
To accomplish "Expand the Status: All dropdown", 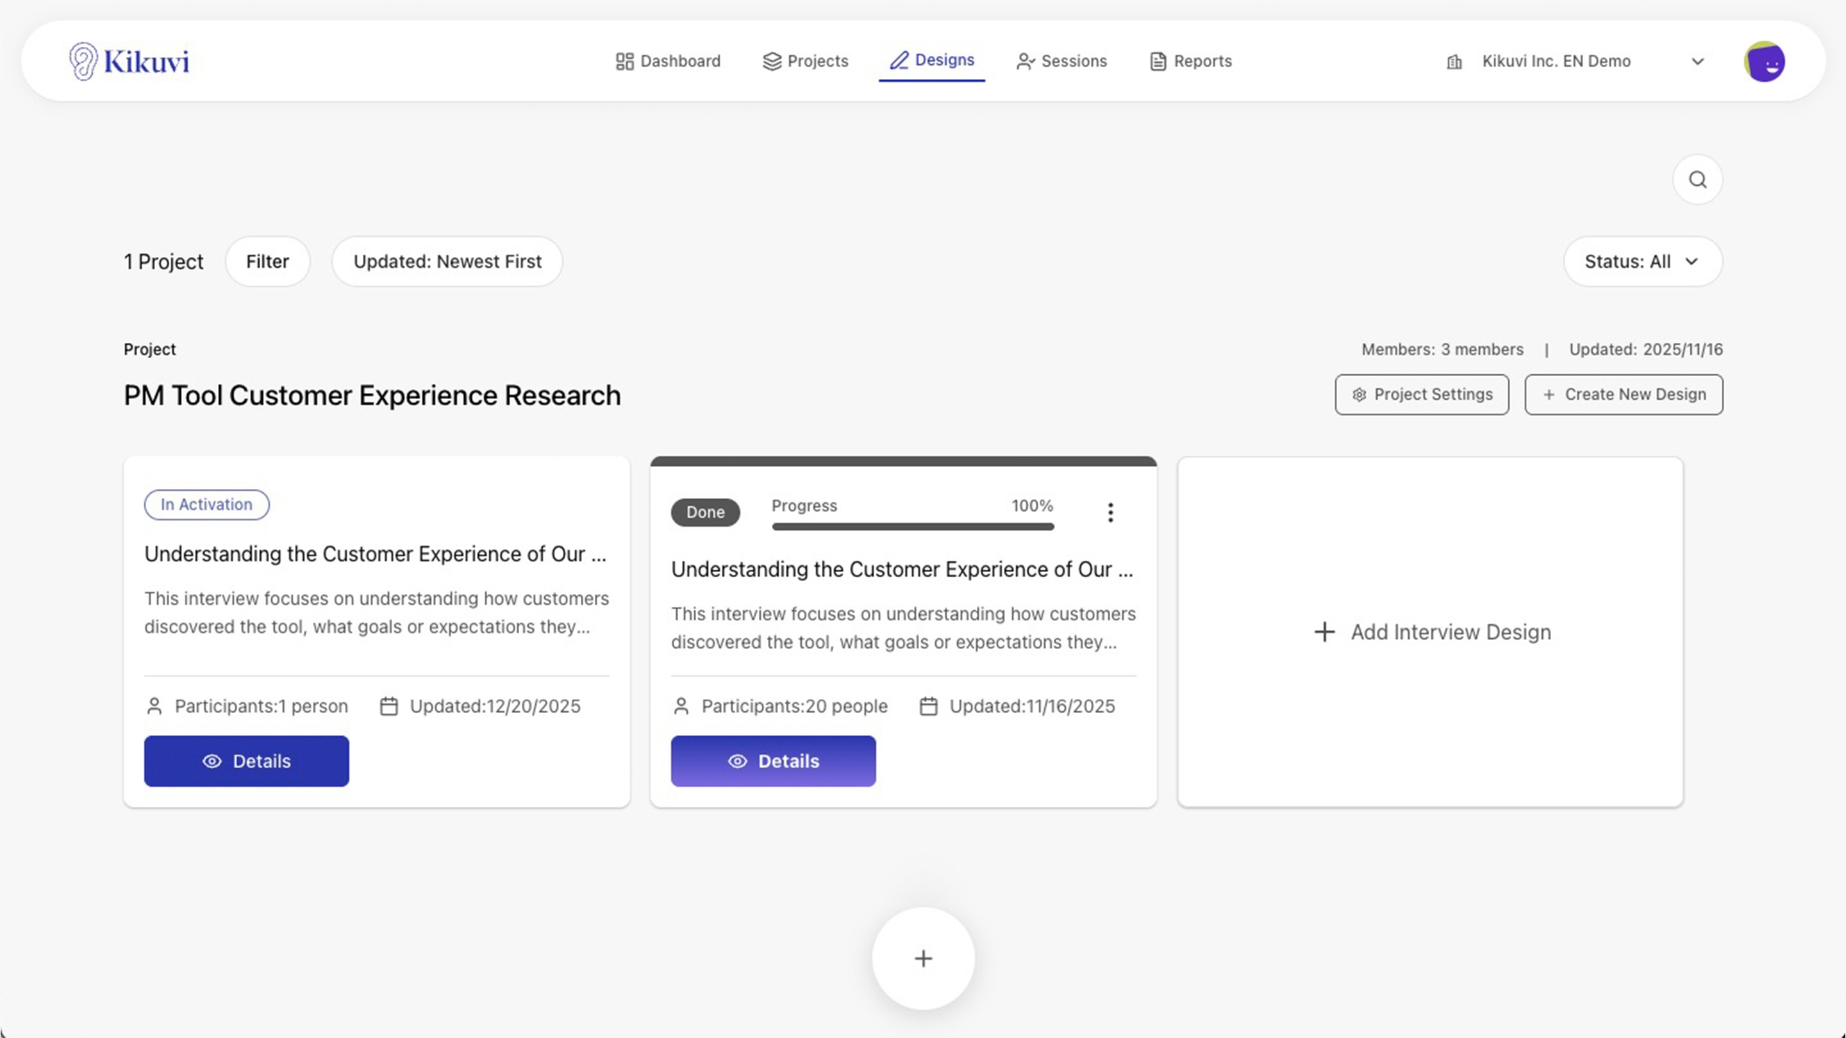I will point(1642,261).
